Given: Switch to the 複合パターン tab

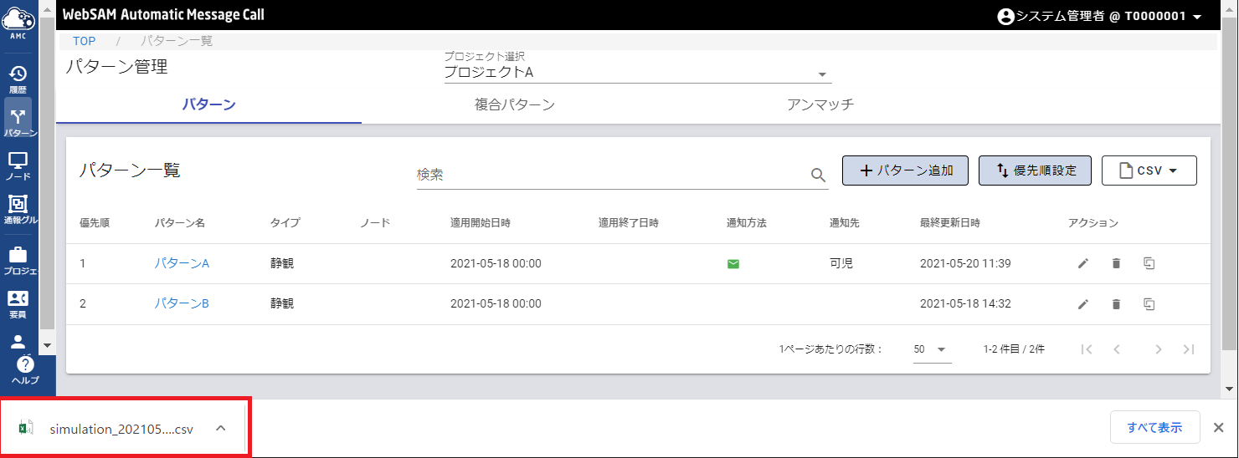Looking at the screenshot, I should pos(514,105).
